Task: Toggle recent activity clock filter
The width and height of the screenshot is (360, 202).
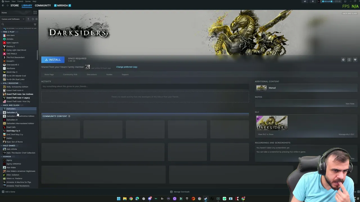Action: [x=33, y=19]
